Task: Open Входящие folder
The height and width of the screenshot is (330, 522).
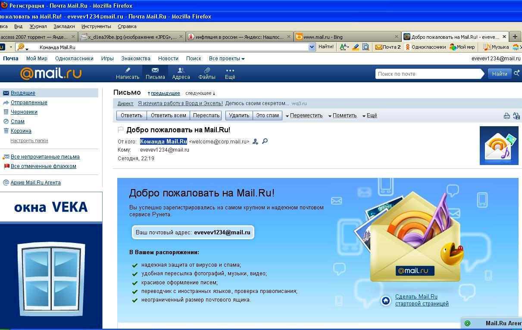Action: (x=23, y=93)
